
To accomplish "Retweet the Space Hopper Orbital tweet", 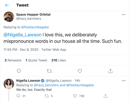I will [x=49, y=71].
